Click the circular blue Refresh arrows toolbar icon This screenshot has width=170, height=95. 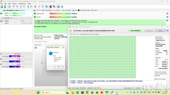[2, 7]
